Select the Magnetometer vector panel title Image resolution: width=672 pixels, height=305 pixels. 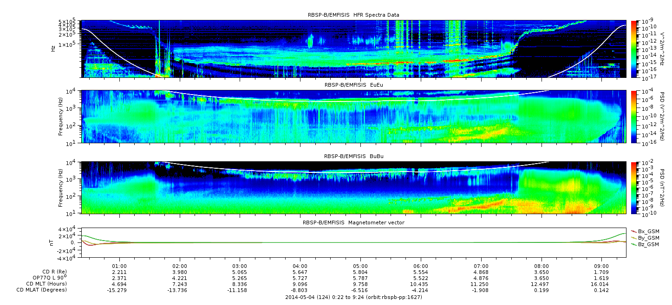pos(353,222)
